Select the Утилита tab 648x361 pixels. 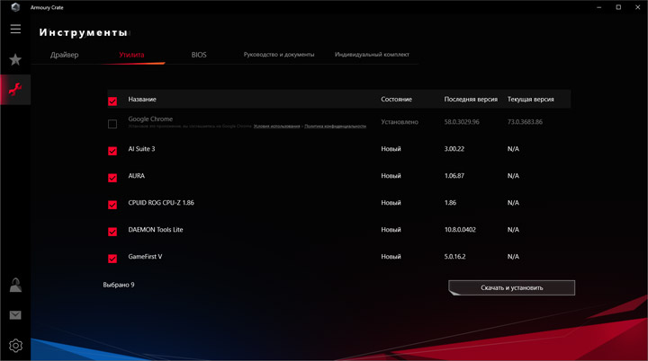(x=131, y=55)
